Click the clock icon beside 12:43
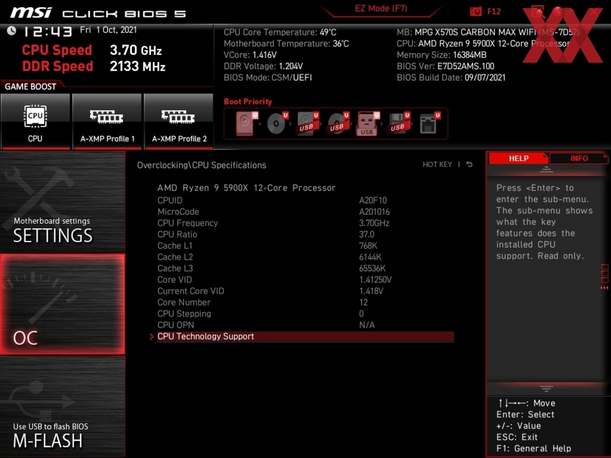 [12, 31]
